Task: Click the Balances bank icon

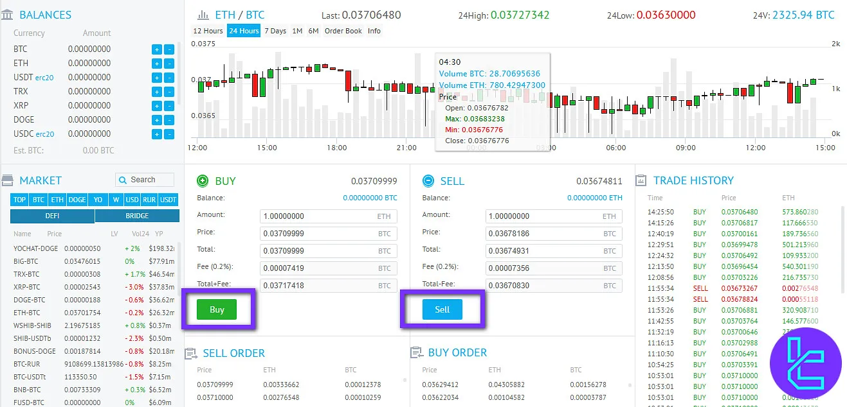Action: pos(7,14)
